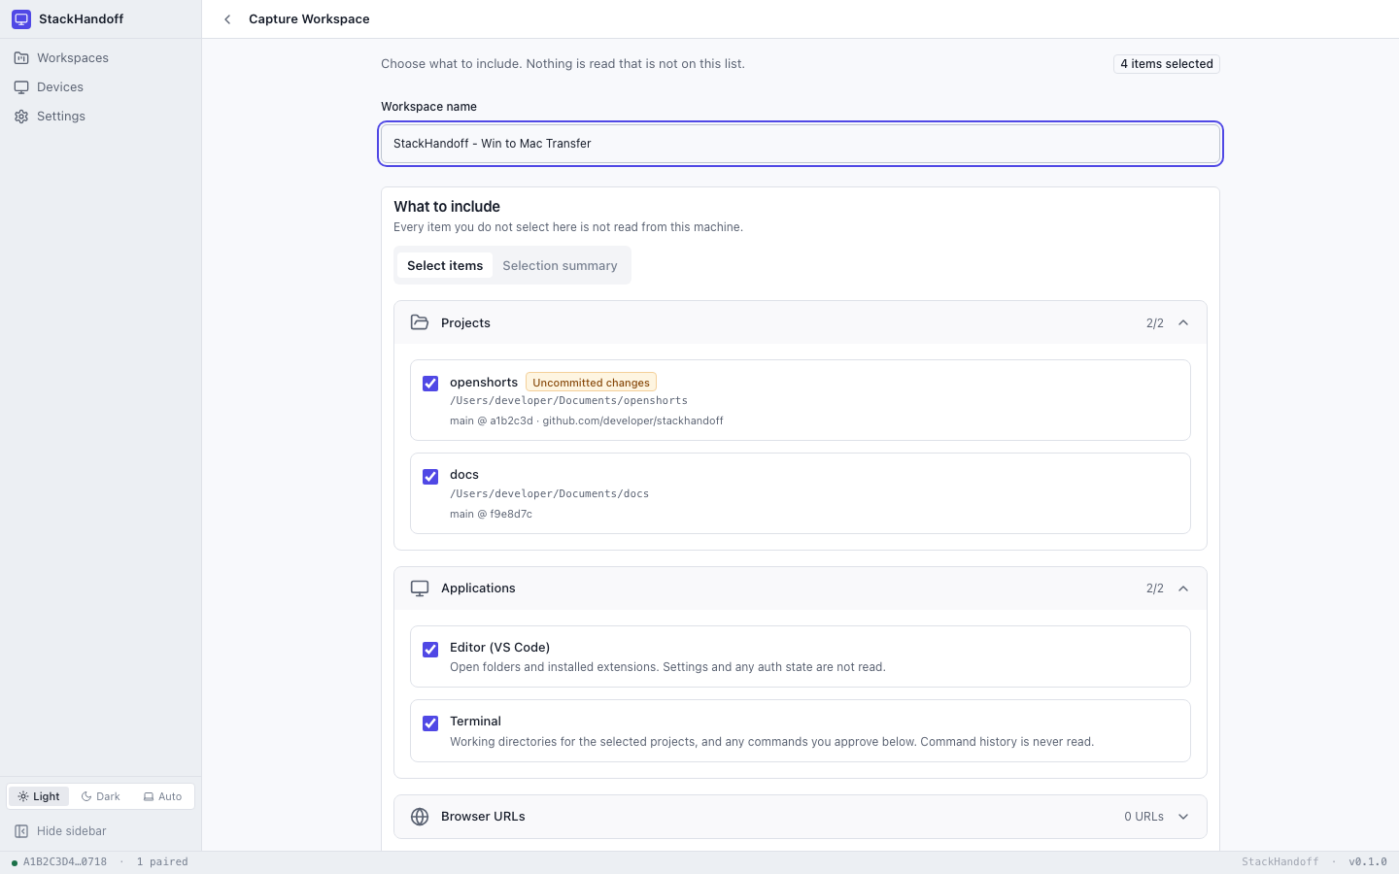Click the A1B2C3D4…0718 device ID

click(x=65, y=861)
